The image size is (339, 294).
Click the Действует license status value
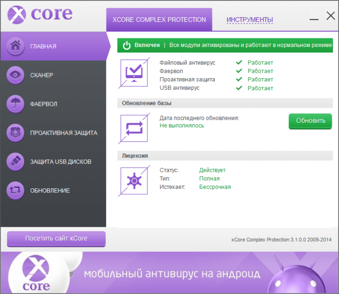pos(212,170)
